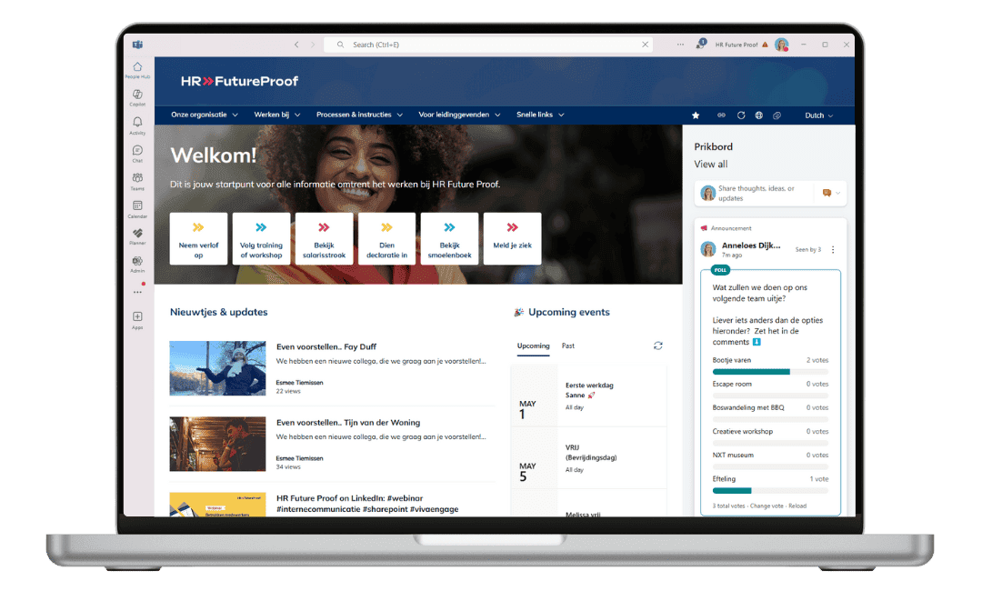The image size is (982, 591).
Task: Click the Search (Ctrl+E) field
Action: coord(488,45)
